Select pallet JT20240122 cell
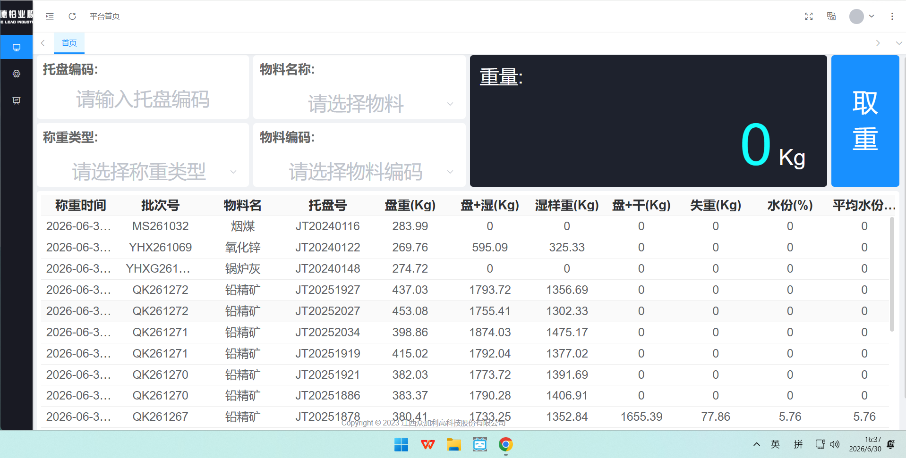 327,248
